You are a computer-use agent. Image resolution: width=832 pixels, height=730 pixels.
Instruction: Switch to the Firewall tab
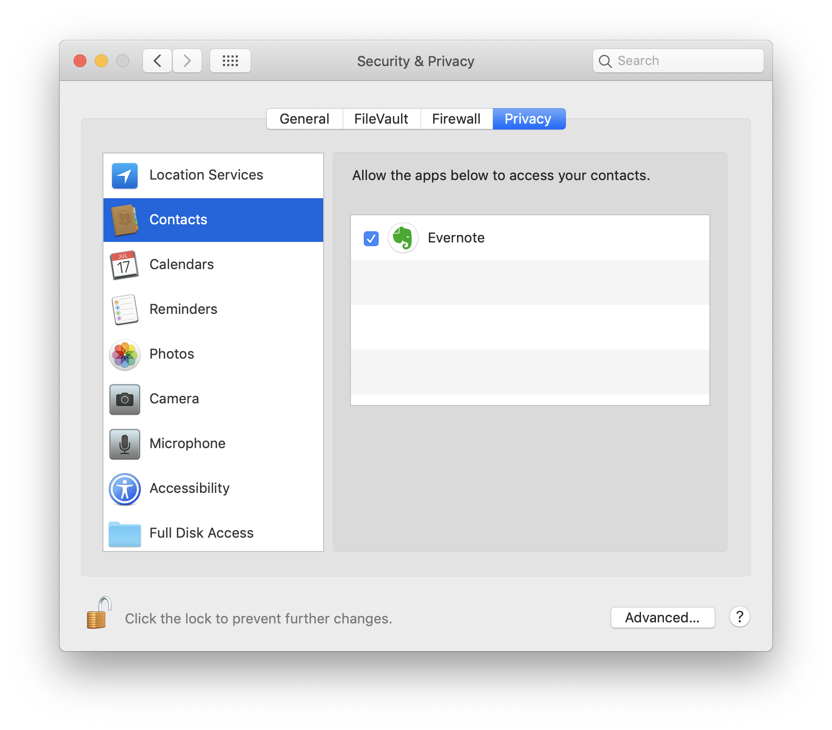tap(456, 119)
